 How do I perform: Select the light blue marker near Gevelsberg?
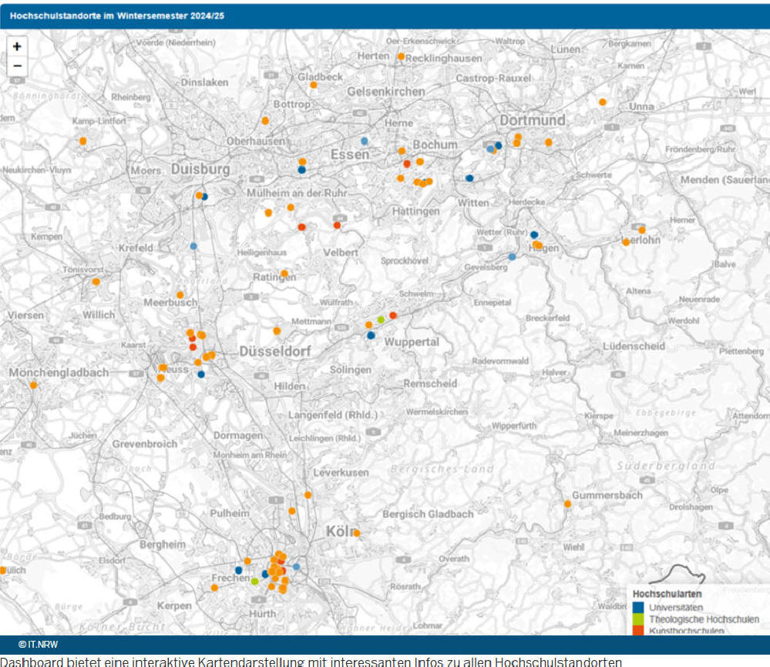pyautogui.click(x=512, y=256)
